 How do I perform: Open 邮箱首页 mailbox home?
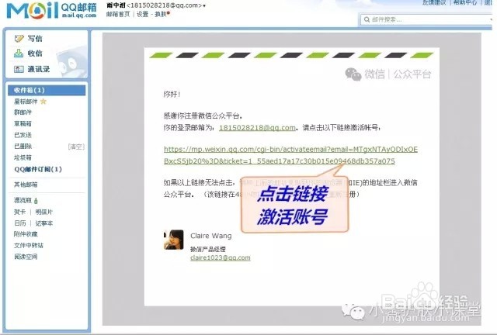point(118,14)
